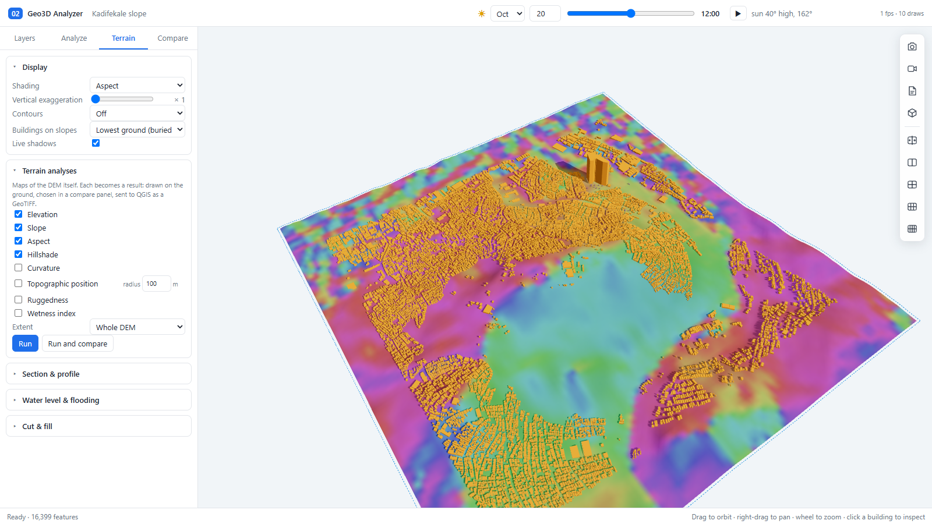Switch to the Layers tab
The width and height of the screenshot is (932, 524).
(24, 38)
